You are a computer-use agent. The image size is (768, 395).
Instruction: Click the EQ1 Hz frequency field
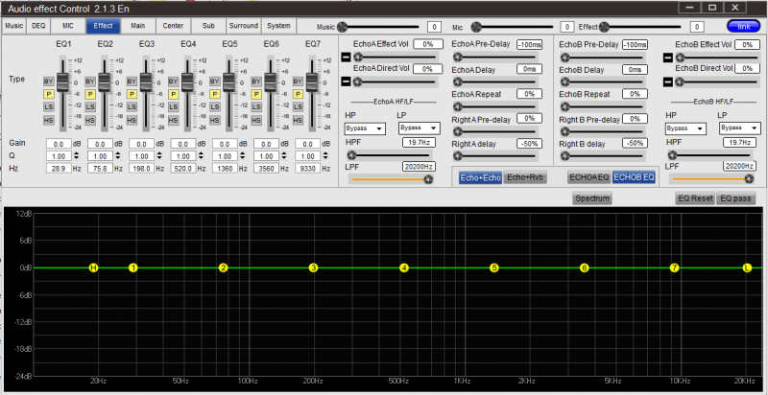(x=60, y=167)
